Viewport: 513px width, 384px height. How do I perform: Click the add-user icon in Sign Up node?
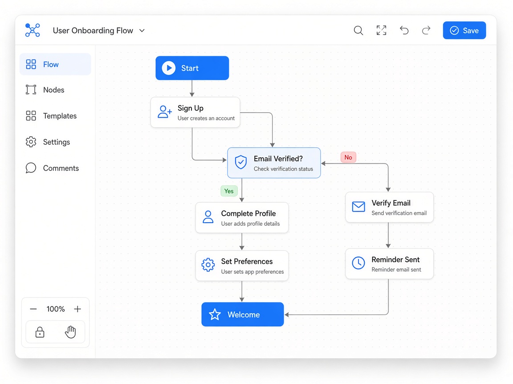coord(165,112)
